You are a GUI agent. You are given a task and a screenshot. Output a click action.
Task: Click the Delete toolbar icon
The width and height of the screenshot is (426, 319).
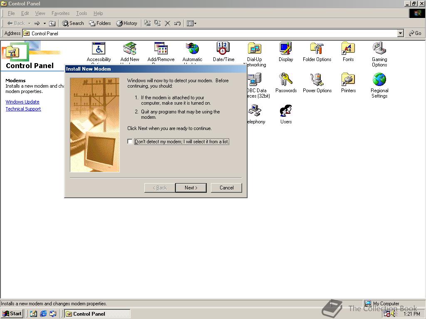pos(168,23)
